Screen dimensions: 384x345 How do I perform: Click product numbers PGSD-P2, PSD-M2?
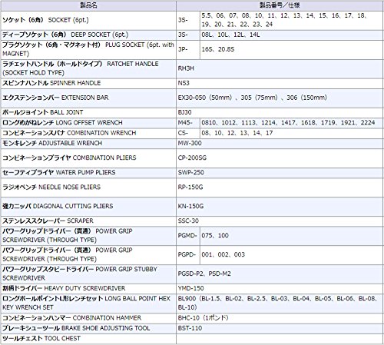[280, 274]
